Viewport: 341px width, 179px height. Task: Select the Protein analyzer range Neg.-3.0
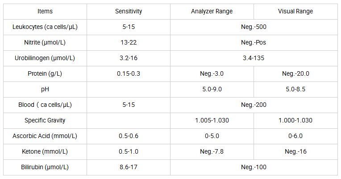click(212, 73)
